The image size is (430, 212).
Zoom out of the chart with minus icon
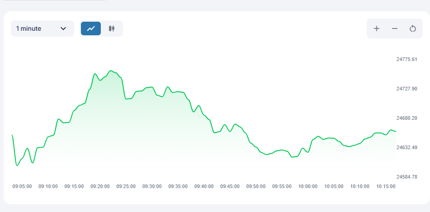pos(394,28)
